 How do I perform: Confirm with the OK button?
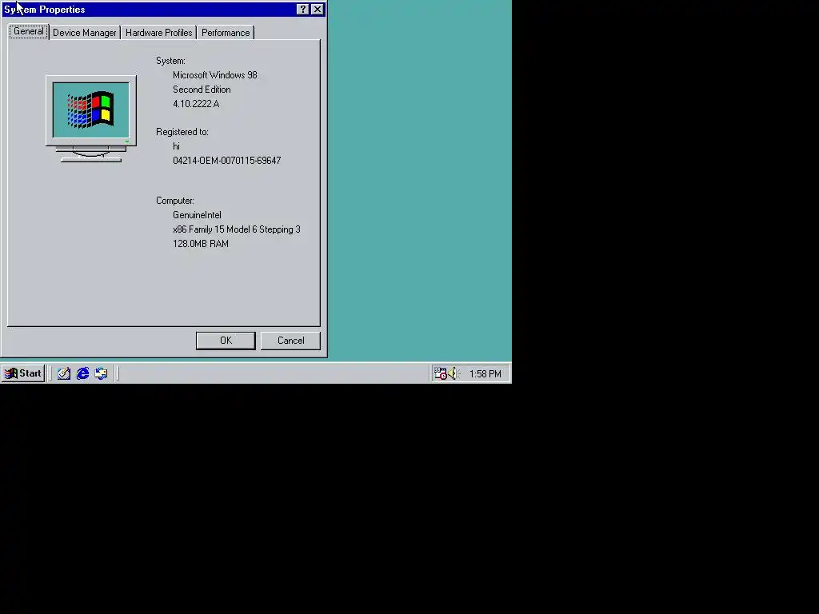coord(226,341)
